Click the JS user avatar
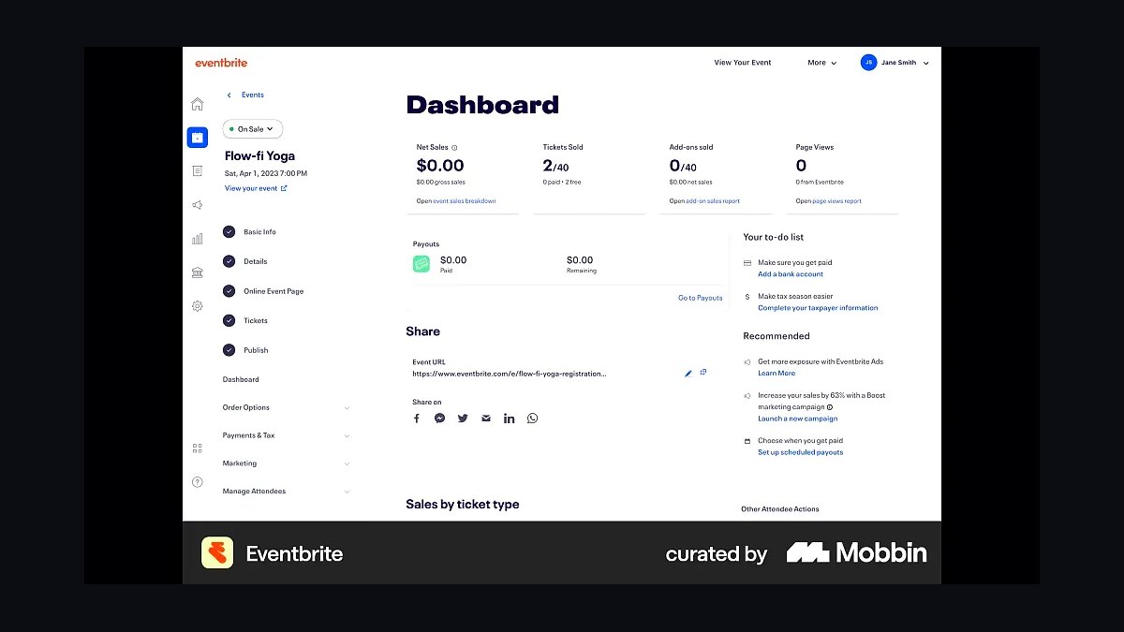The height and width of the screenshot is (632, 1124). 868,63
